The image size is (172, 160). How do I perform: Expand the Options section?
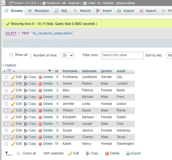pos(9,65)
